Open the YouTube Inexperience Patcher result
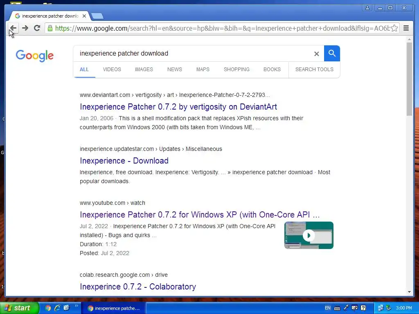Image resolution: width=419 pixels, height=314 pixels. 200,215
